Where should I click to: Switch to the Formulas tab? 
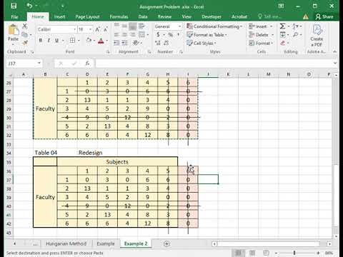pyautogui.click(x=119, y=16)
